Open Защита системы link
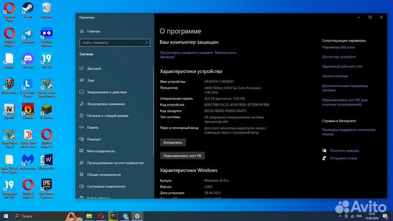Image resolution: width=393 pixels, height=221 pixels. [335, 76]
